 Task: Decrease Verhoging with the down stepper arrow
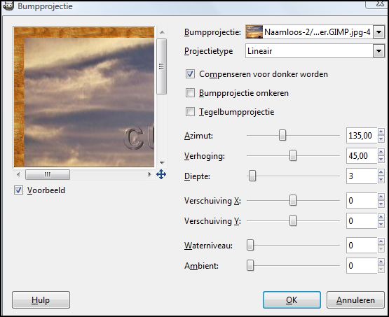pos(381,160)
